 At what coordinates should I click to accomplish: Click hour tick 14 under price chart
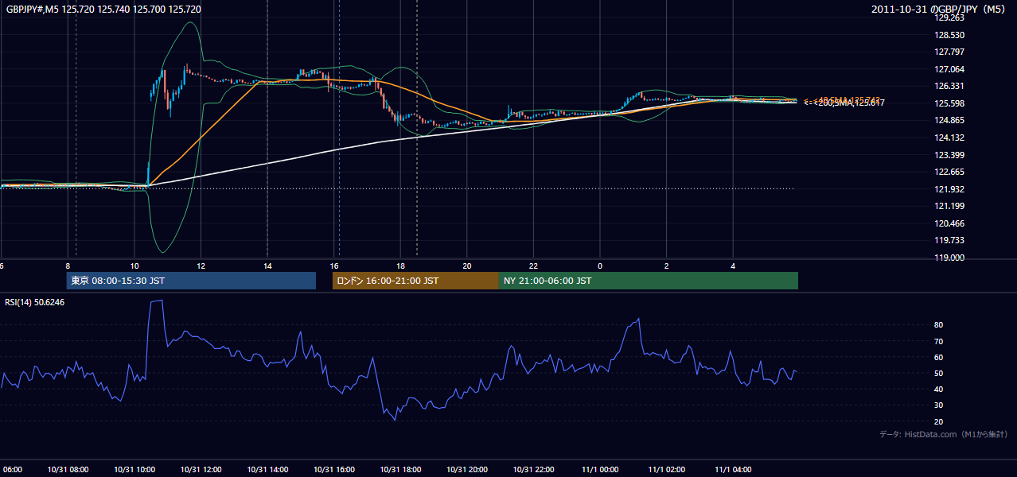click(x=267, y=266)
